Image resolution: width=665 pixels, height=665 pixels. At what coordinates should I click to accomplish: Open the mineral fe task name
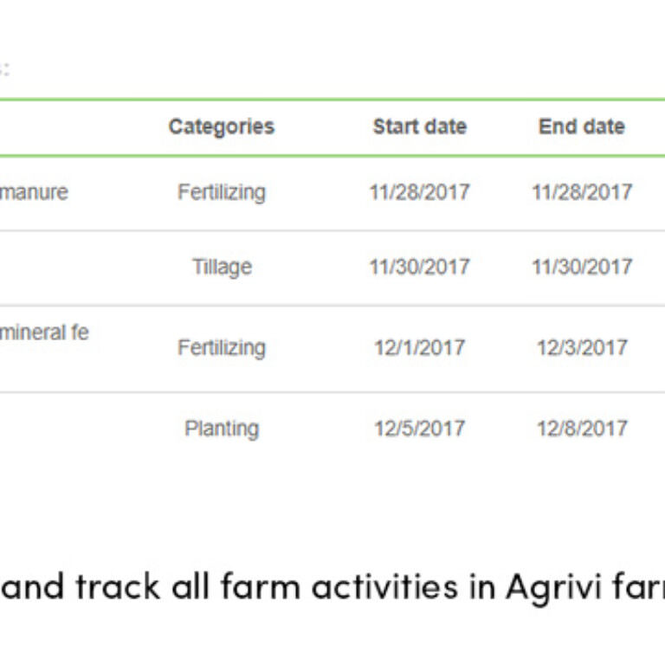[44, 332]
